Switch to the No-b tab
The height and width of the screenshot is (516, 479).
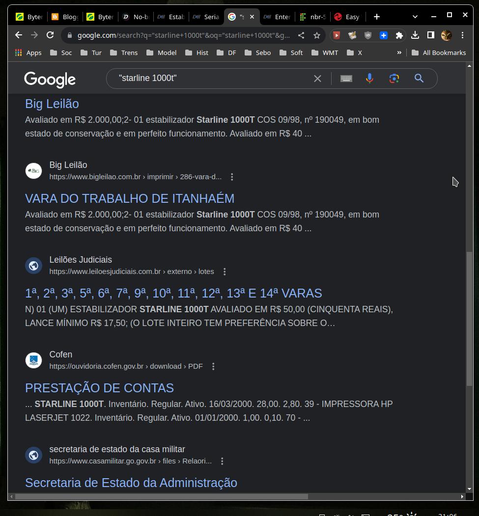pos(136,17)
